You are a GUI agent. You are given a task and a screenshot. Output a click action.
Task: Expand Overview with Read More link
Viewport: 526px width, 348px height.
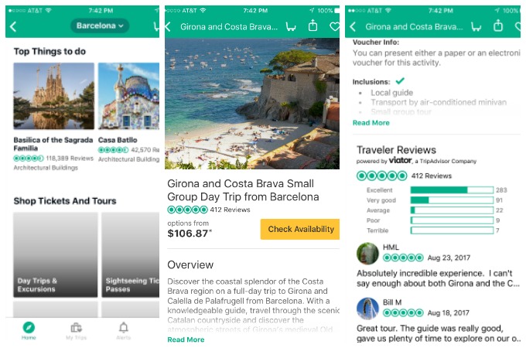coord(186,339)
